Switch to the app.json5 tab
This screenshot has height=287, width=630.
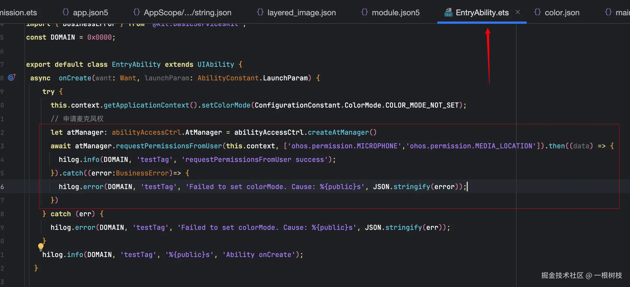85,12
